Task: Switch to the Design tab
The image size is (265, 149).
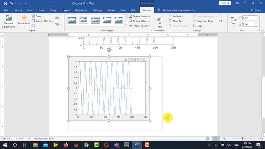Action: [53, 10]
